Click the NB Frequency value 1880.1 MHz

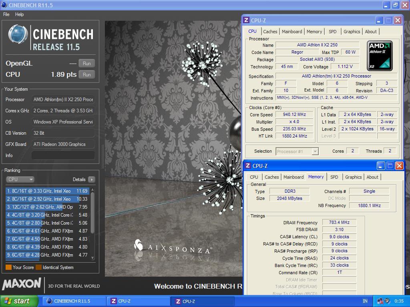point(369,206)
